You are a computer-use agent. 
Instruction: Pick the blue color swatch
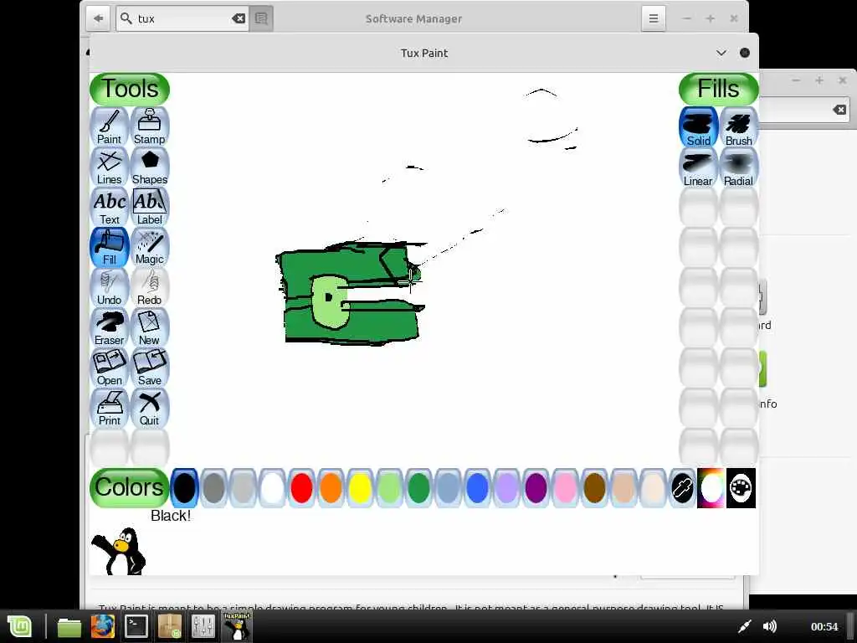pyautogui.click(x=477, y=488)
